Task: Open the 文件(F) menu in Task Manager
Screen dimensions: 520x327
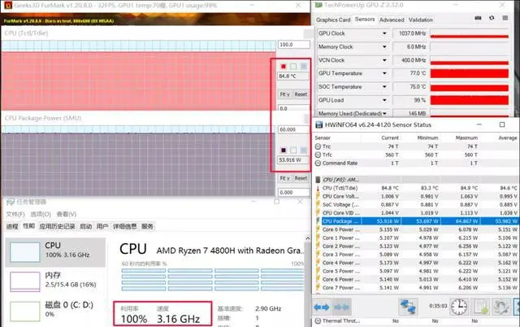Action: point(15,214)
